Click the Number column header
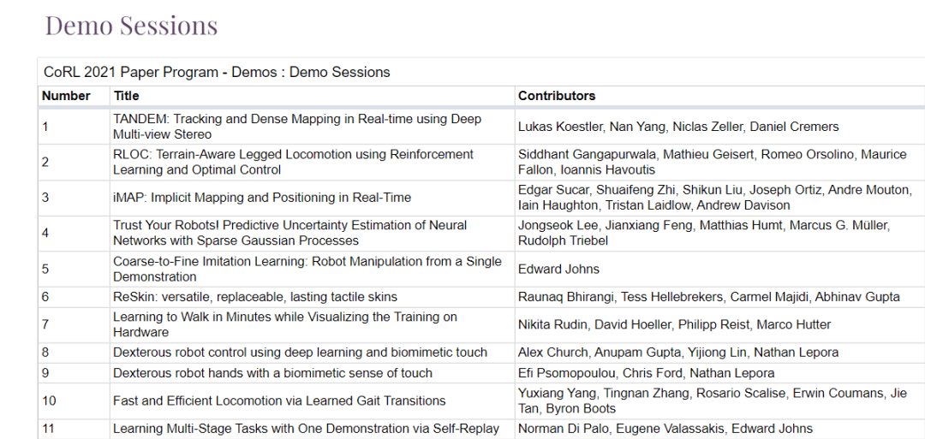 (x=66, y=96)
